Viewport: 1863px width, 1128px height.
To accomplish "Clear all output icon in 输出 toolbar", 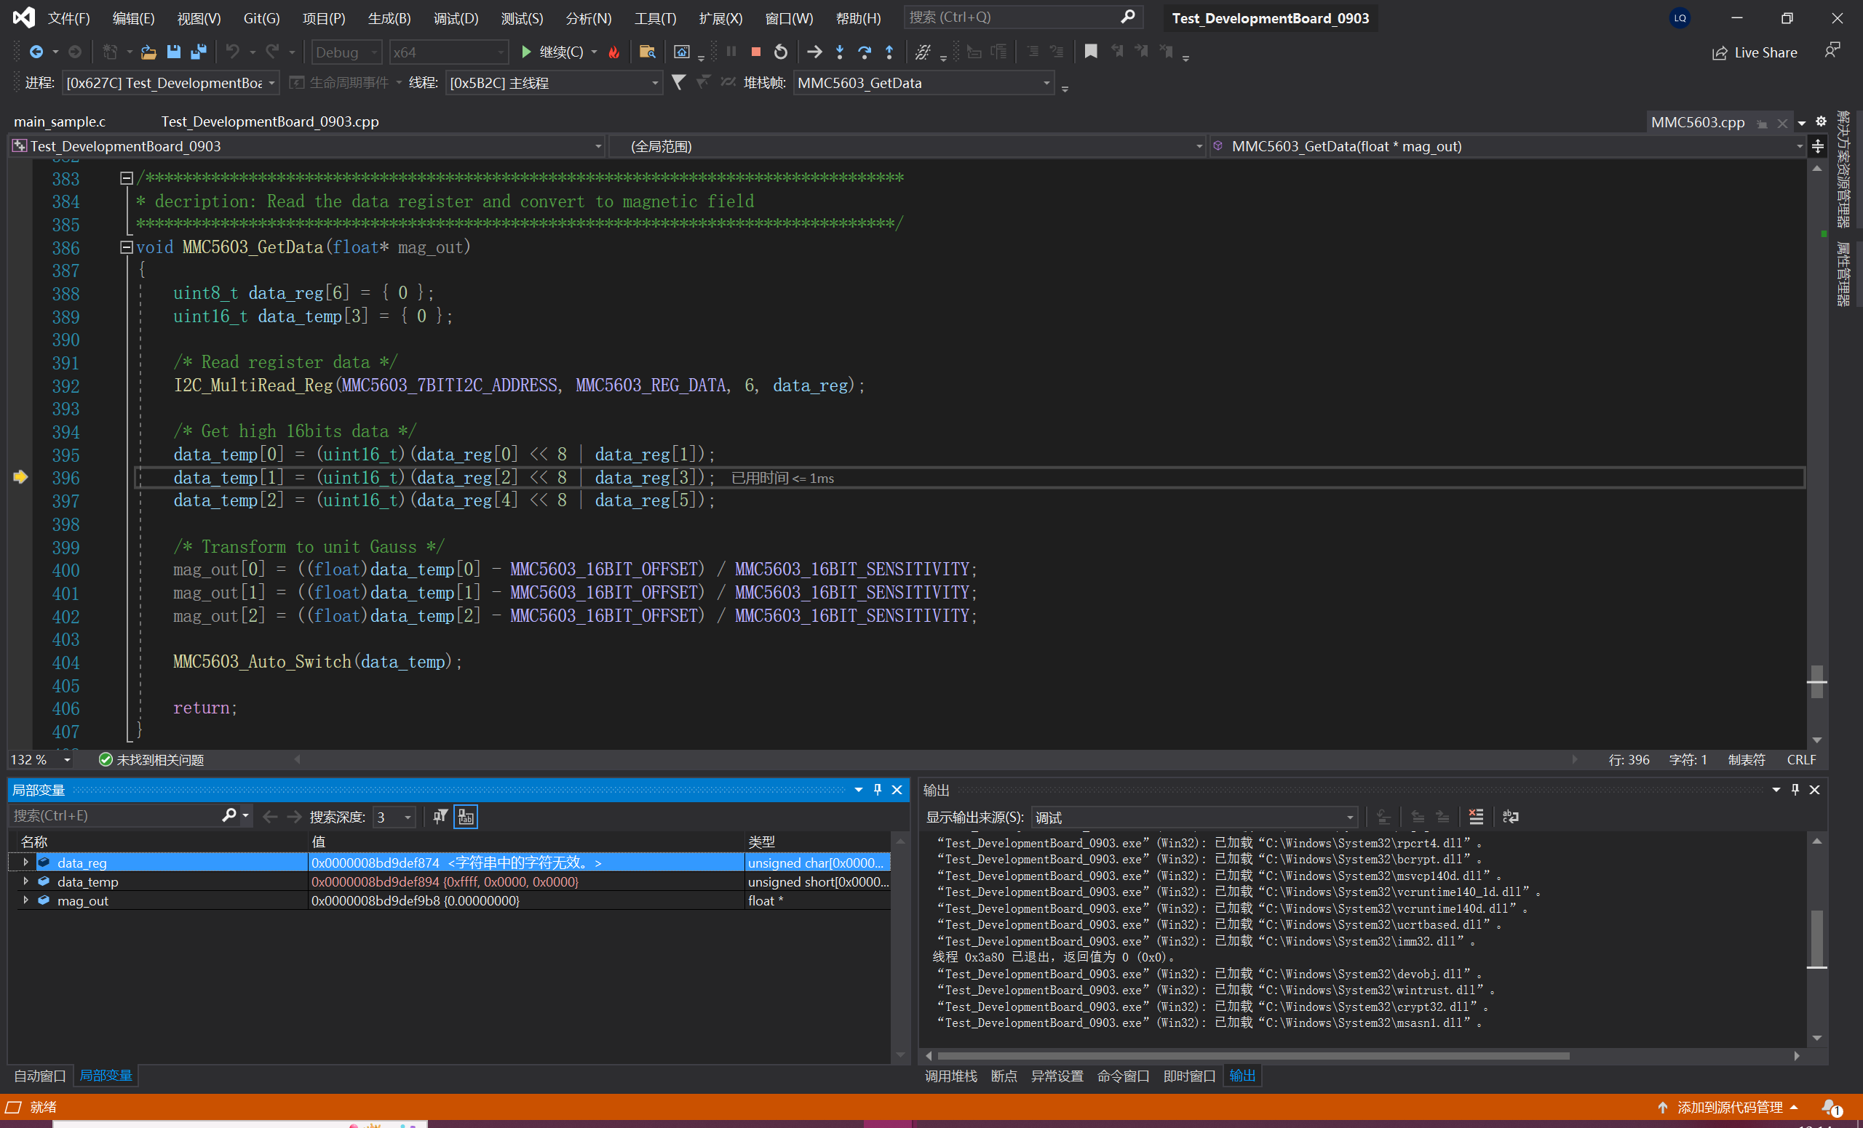I will pyautogui.click(x=1476, y=817).
